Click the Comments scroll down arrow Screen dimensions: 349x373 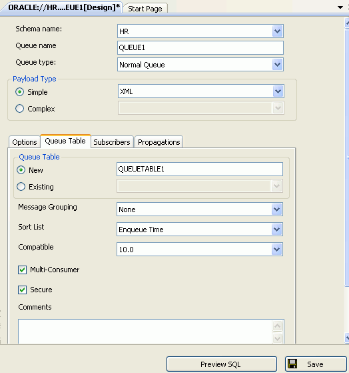click(x=277, y=338)
